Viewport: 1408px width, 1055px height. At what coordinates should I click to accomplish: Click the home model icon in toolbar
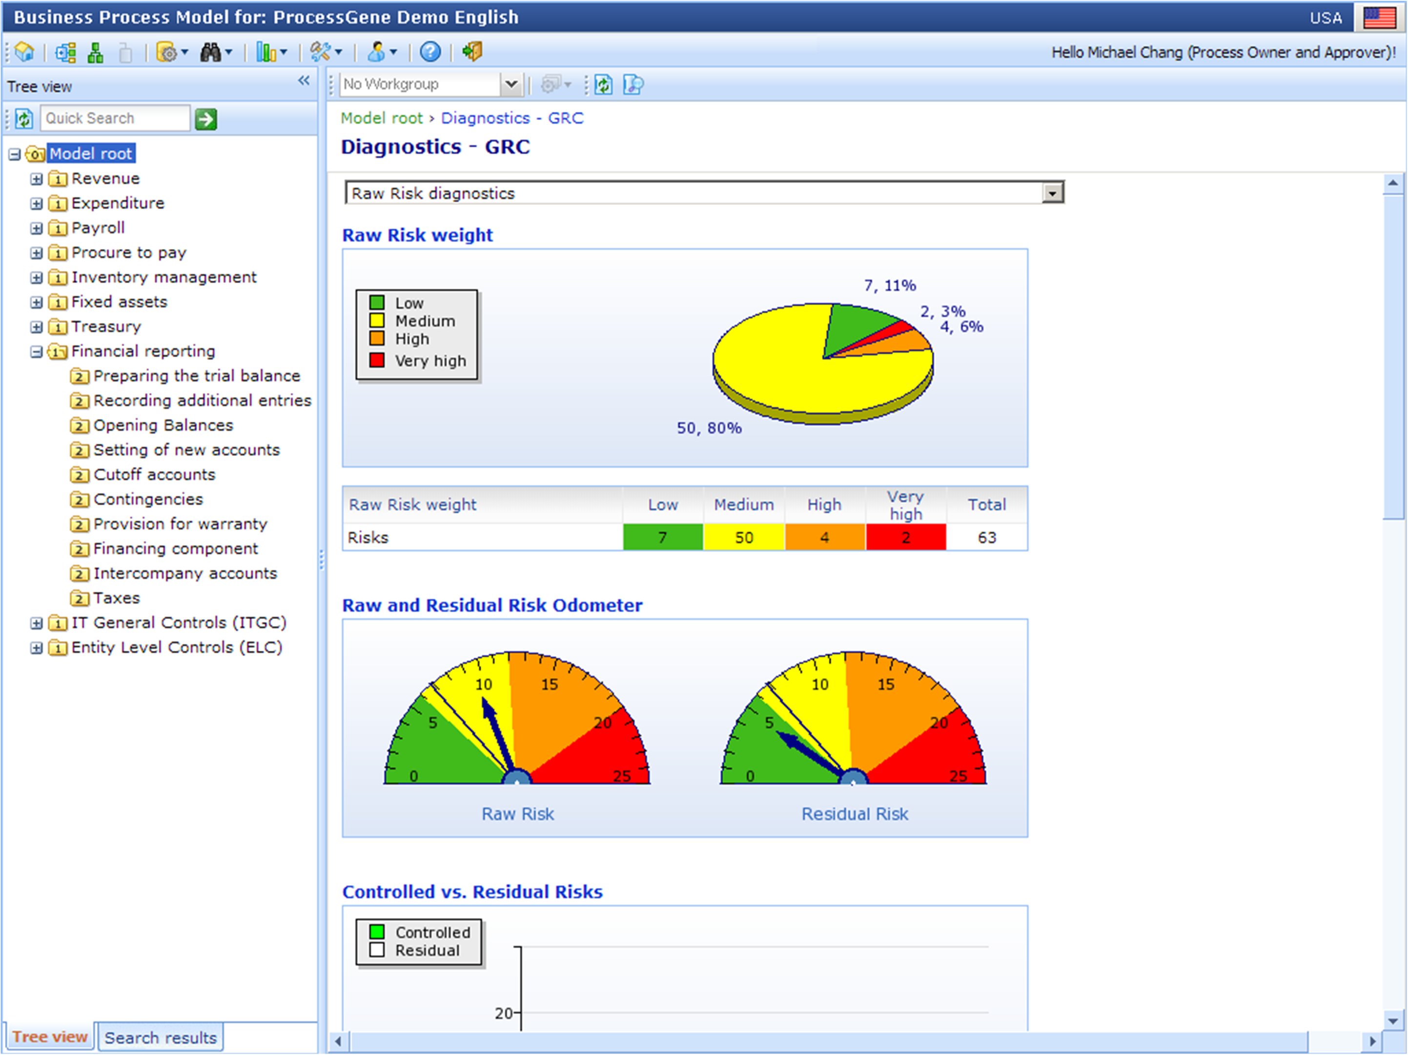(x=24, y=52)
